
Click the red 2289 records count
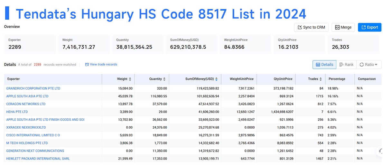[37, 65]
